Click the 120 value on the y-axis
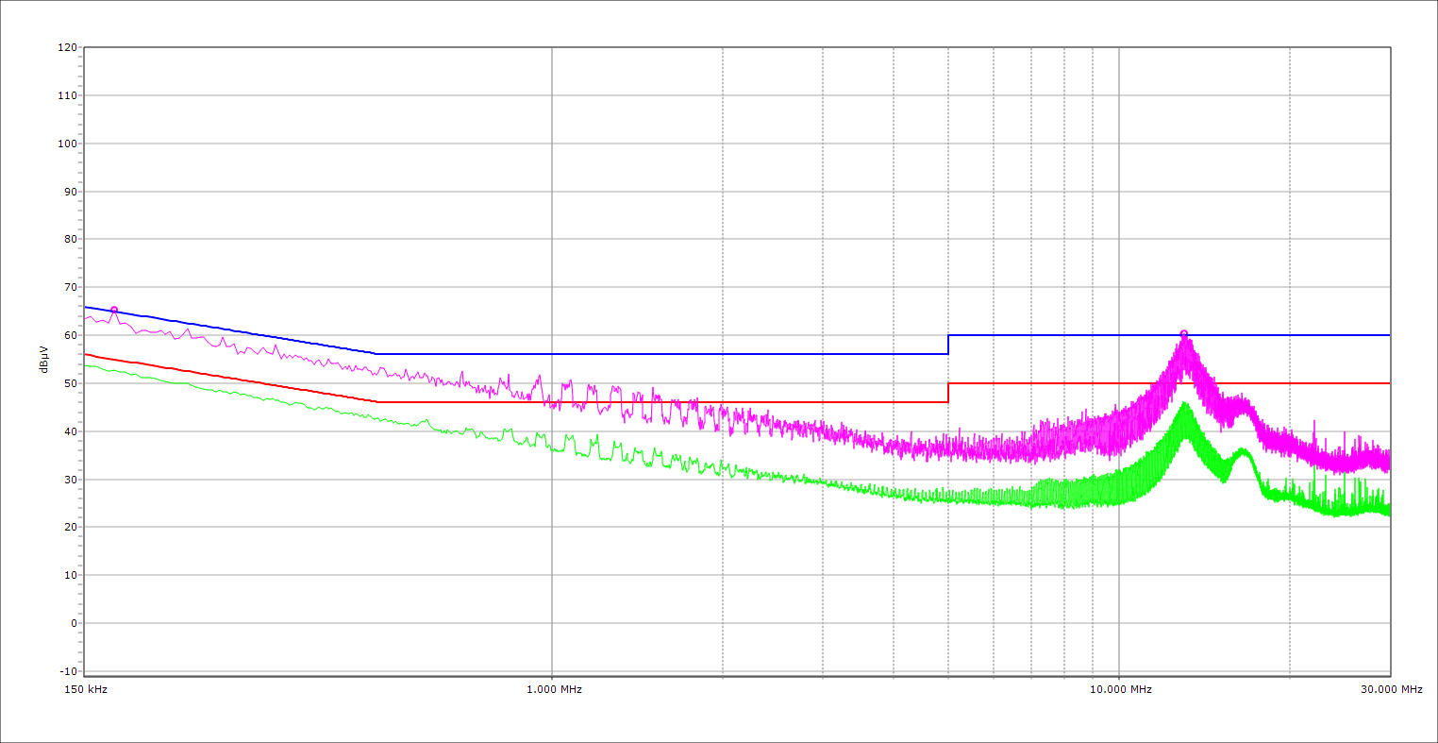Viewport: 1438px width, 743px height. point(67,48)
